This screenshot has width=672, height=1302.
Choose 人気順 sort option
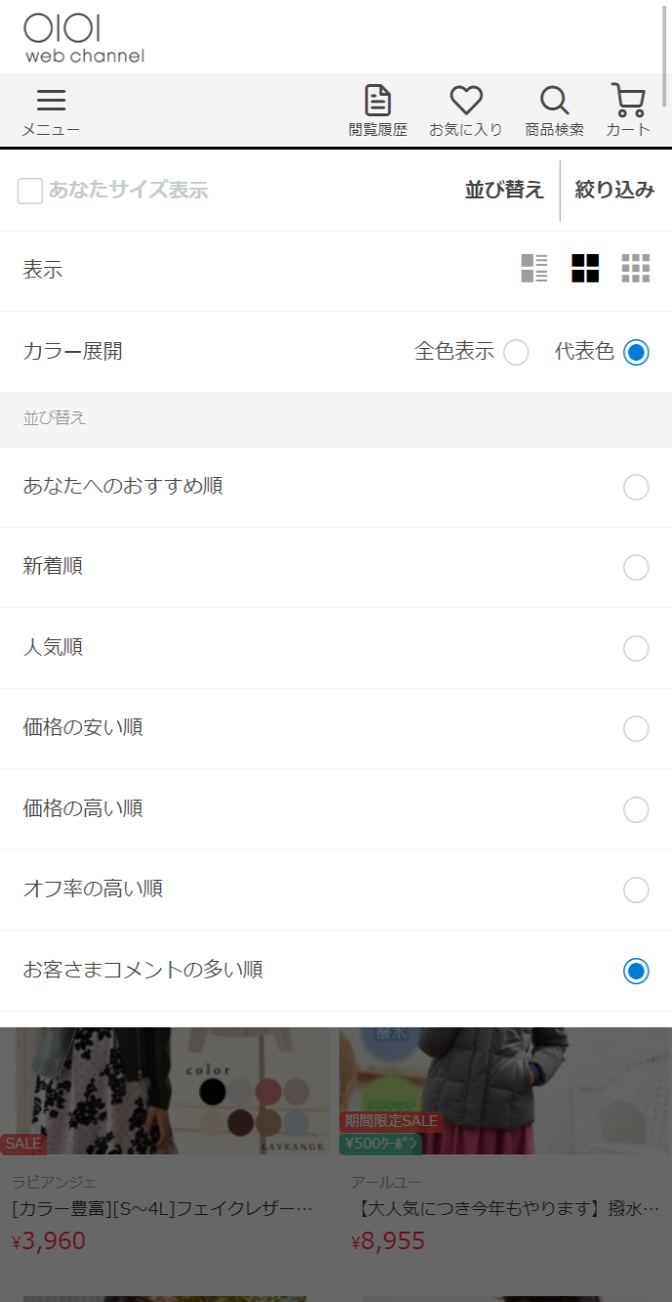click(636, 649)
